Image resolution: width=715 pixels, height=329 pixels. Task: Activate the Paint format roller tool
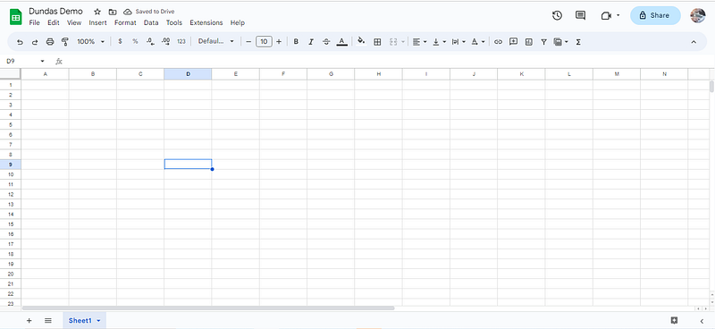click(x=64, y=42)
